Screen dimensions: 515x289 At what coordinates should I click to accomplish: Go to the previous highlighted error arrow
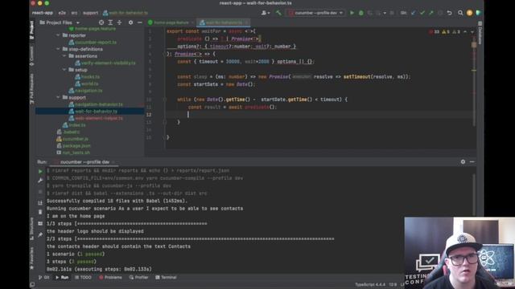click(465, 32)
